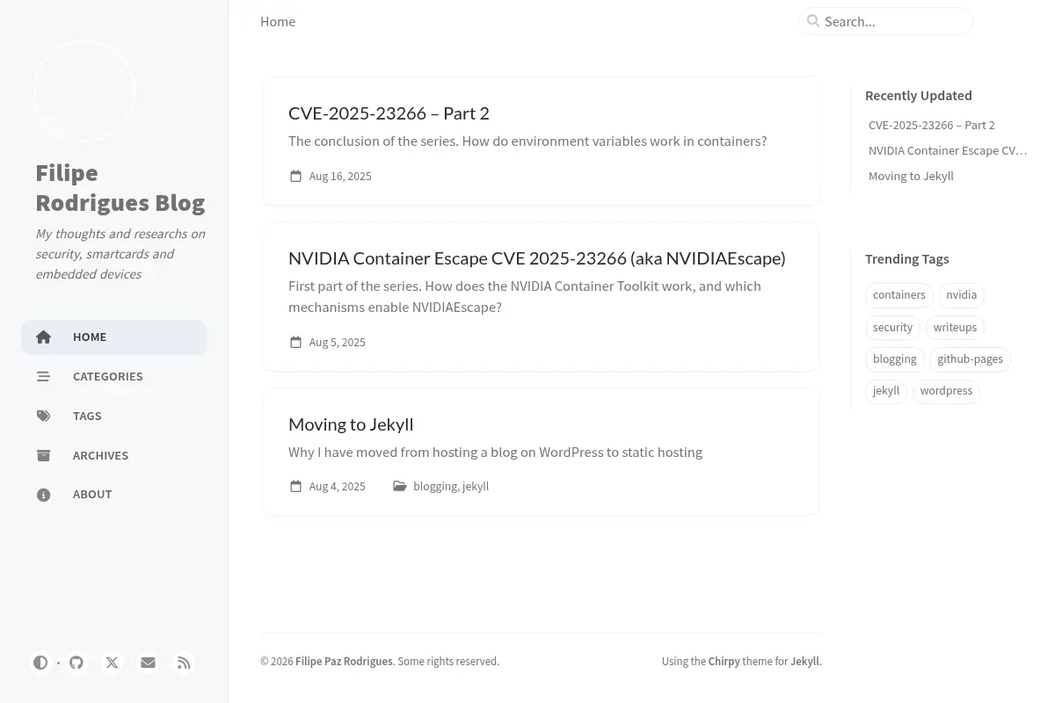Click Aug 5, 2025 date text
Image resolution: width=1055 pixels, height=703 pixels.
click(x=338, y=342)
